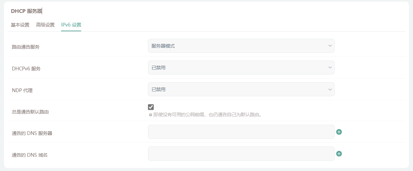Click the help icon beside default route hint
413x171 pixels.
point(150,115)
